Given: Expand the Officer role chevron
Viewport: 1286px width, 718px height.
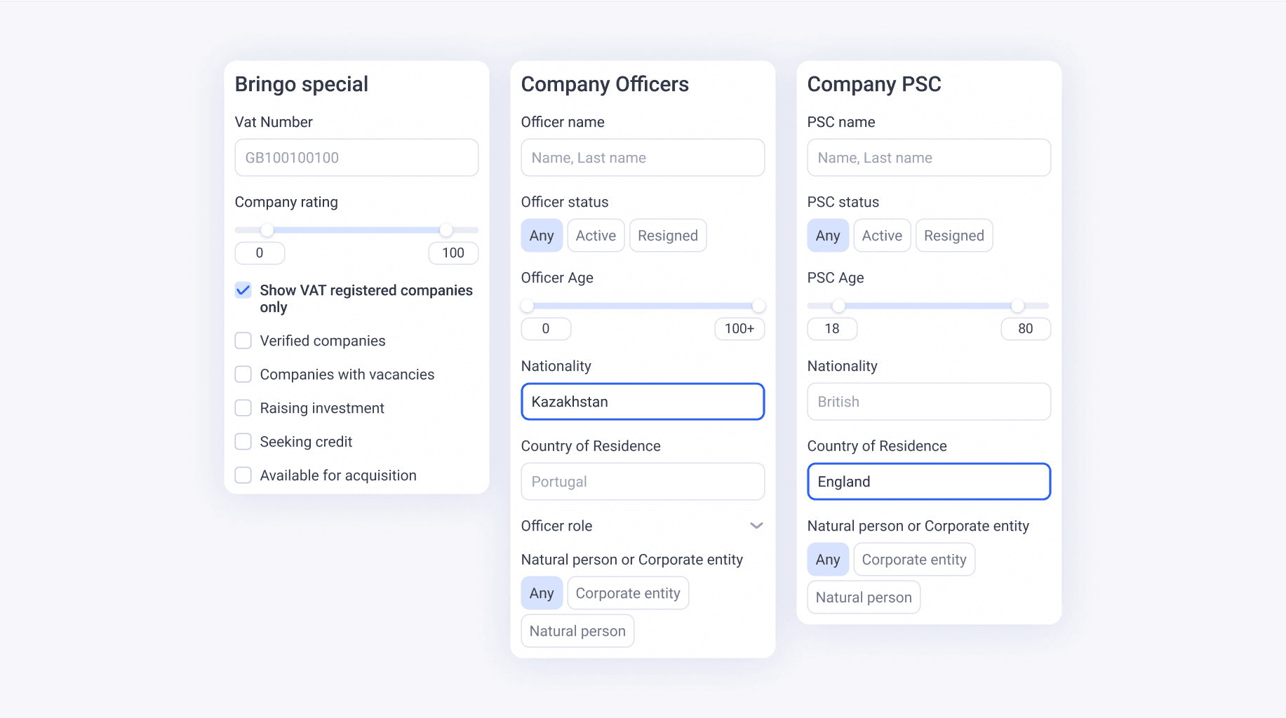Looking at the screenshot, I should coord(756,526).
